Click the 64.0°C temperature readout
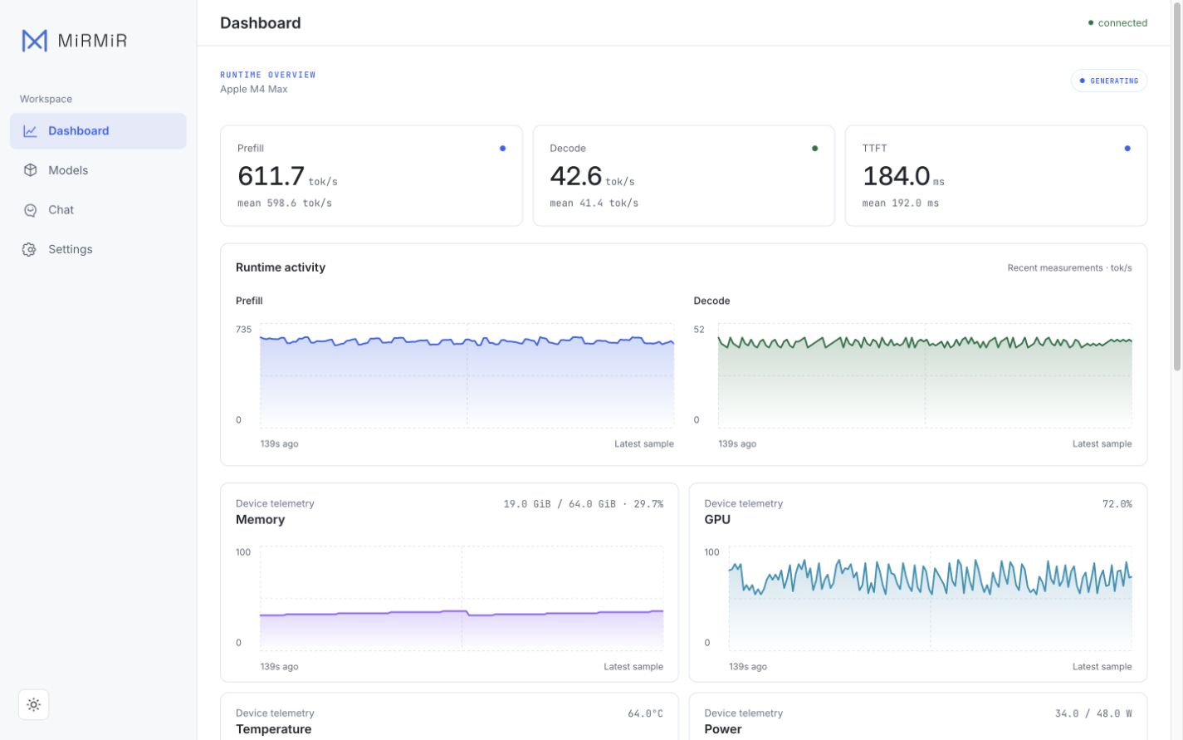The image size is (1183, 740). [x=645, y=713]
